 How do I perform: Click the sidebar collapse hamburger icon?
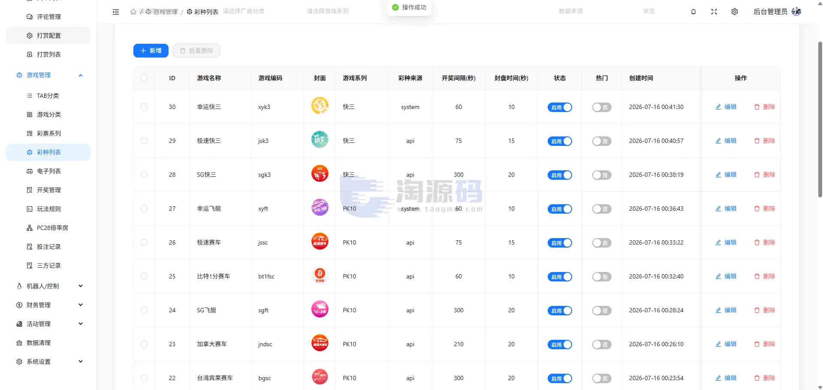[116, 12]
